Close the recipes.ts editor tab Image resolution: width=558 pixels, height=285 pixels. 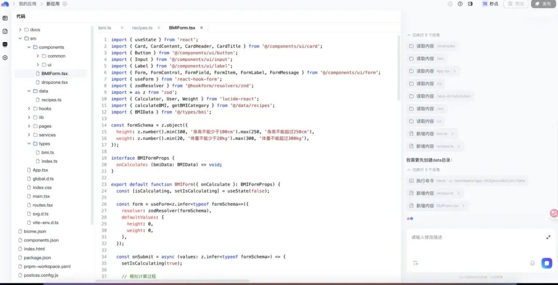159,28
